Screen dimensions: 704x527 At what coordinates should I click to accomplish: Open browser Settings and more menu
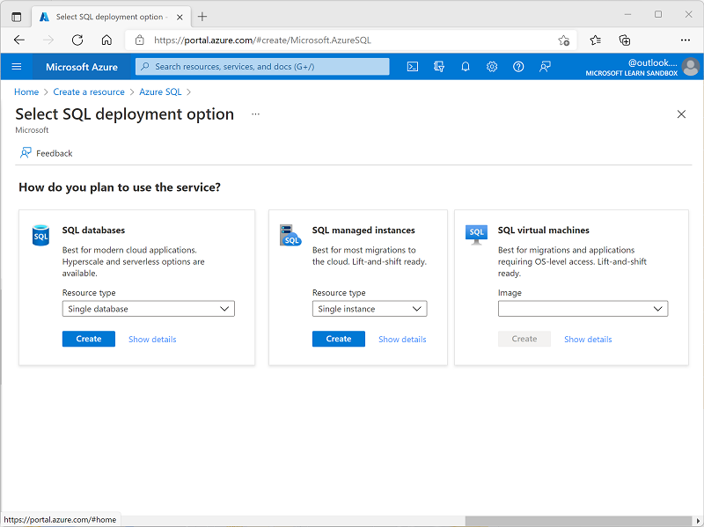[686, 40]
